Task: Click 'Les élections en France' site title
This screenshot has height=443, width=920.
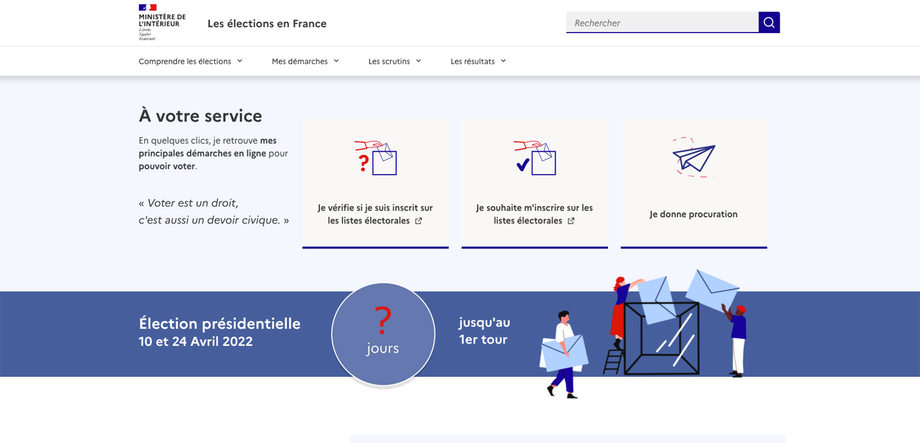Action: pyautogui.click(x=267, y=23)
